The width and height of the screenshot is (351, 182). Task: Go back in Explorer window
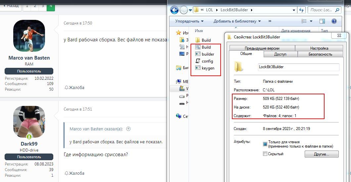174,10
